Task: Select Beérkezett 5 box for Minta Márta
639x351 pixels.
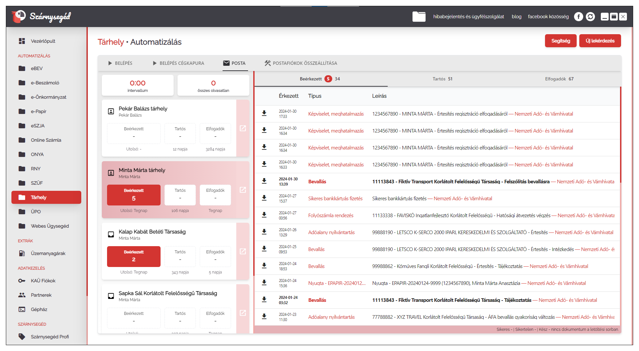Action: pyautogui.click(x=133, y=195)
